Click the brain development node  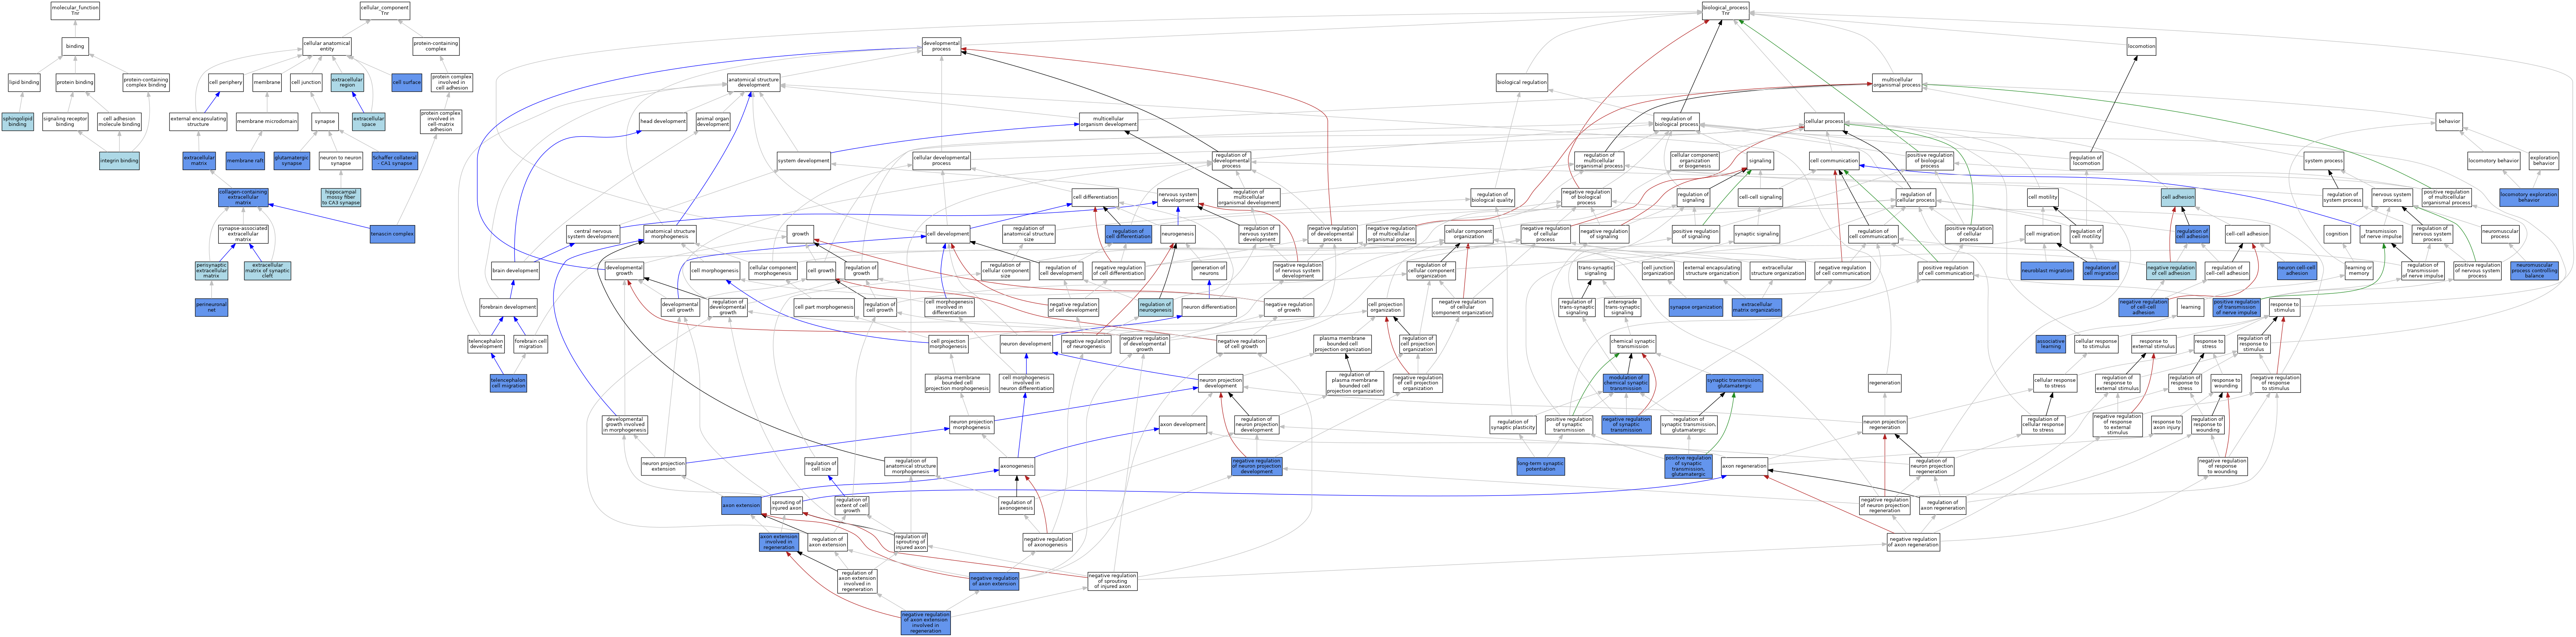pos(515,271)
